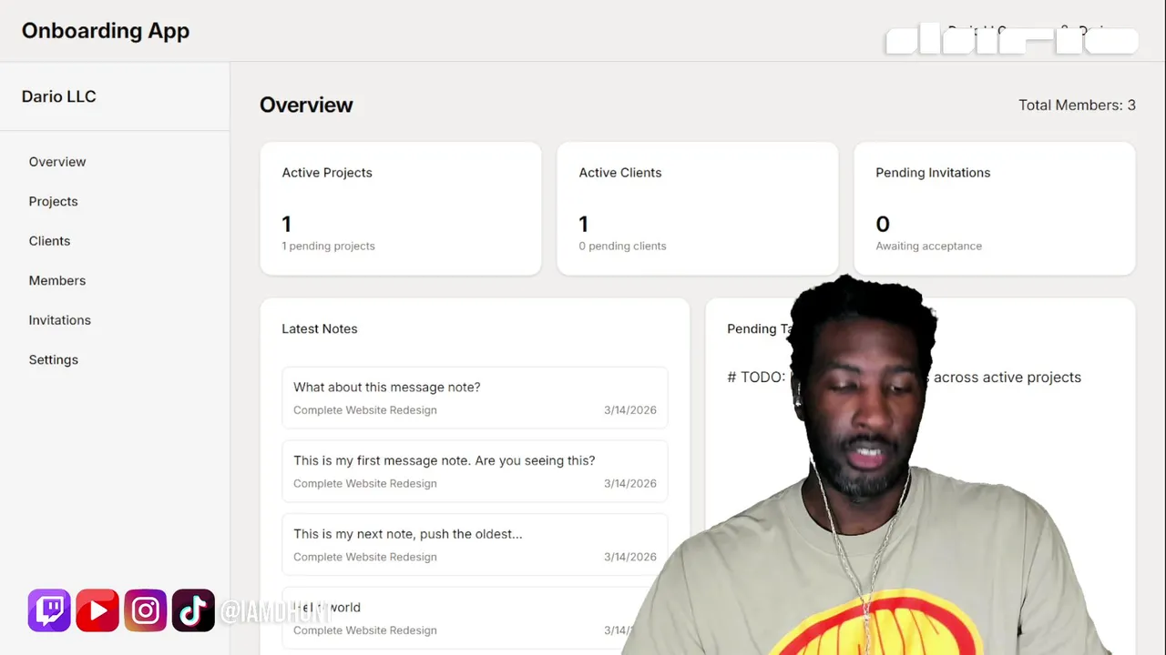
Task: Click the Twitch icon in the overlay
Action: (x=49, y=610)
